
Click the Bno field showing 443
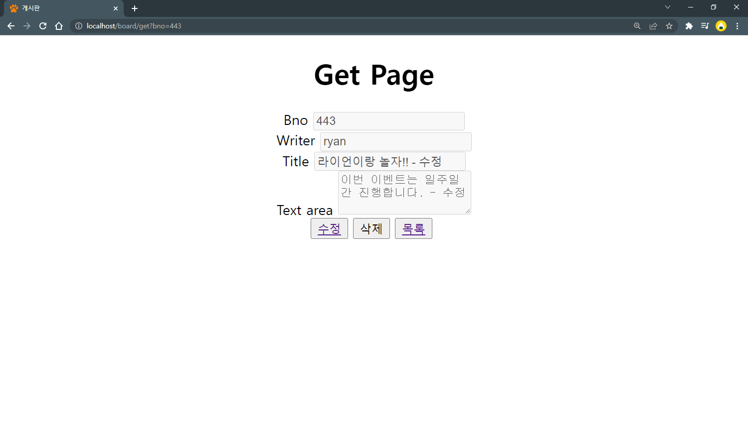point(389,121)
